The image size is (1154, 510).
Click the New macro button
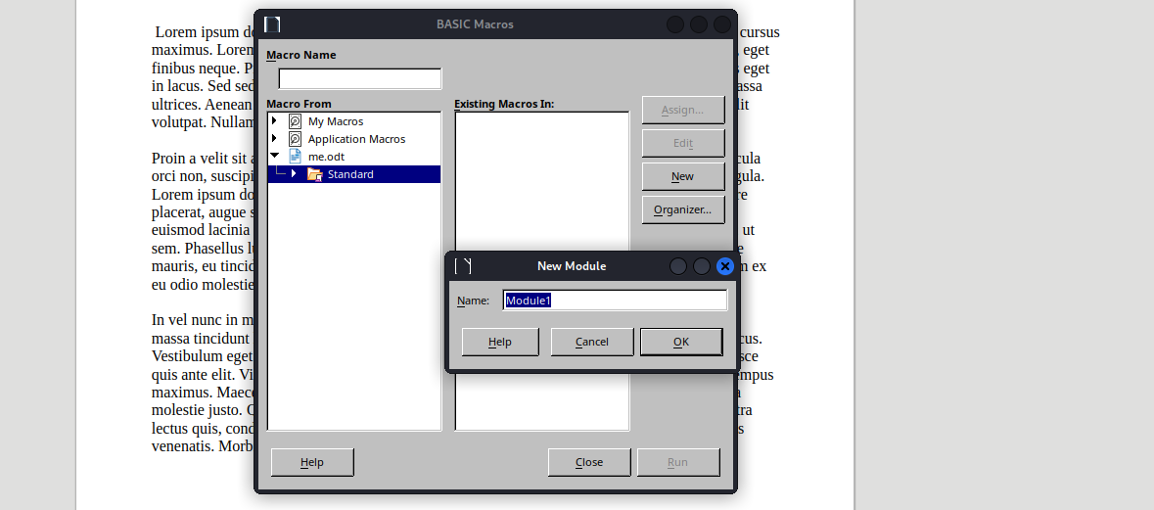click(x=683, y=176)
